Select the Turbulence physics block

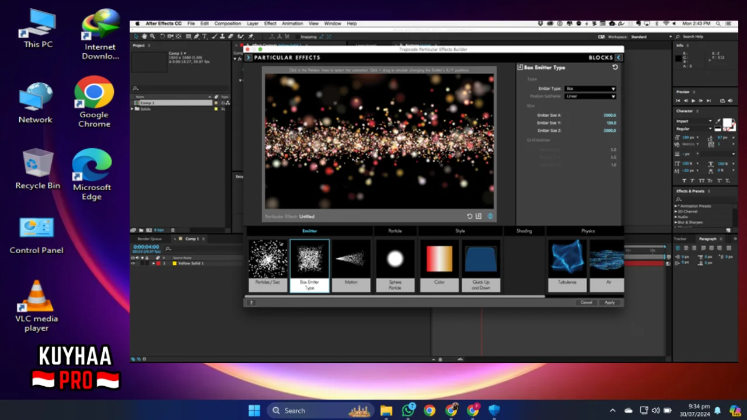(x=567, y=266)
